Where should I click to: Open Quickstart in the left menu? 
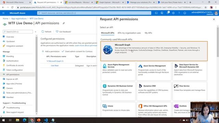tap(11, 41)
